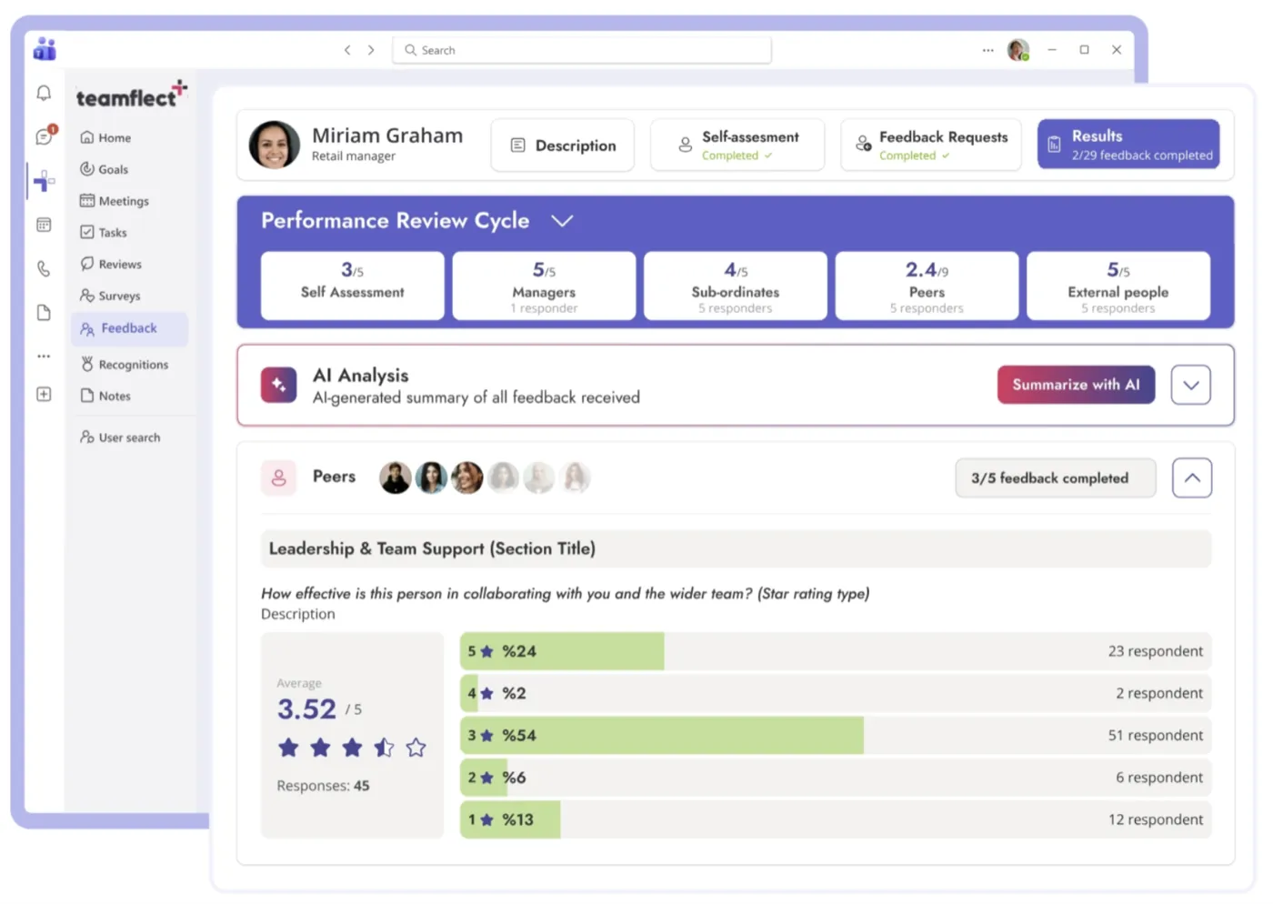This screenshot has height=904, width=1273.
Task: Switch to the Description tab
Action: tap(563, 146)
